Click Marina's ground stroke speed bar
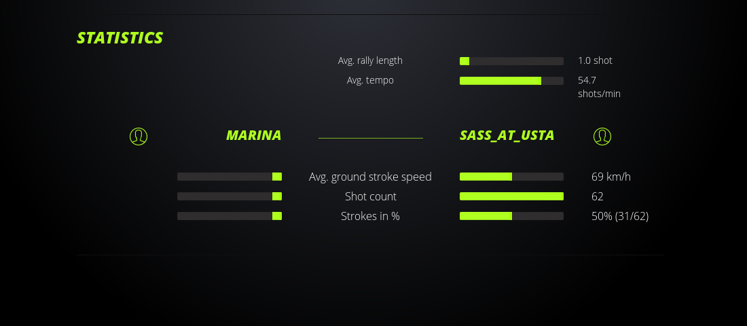 tap(230, 177)
